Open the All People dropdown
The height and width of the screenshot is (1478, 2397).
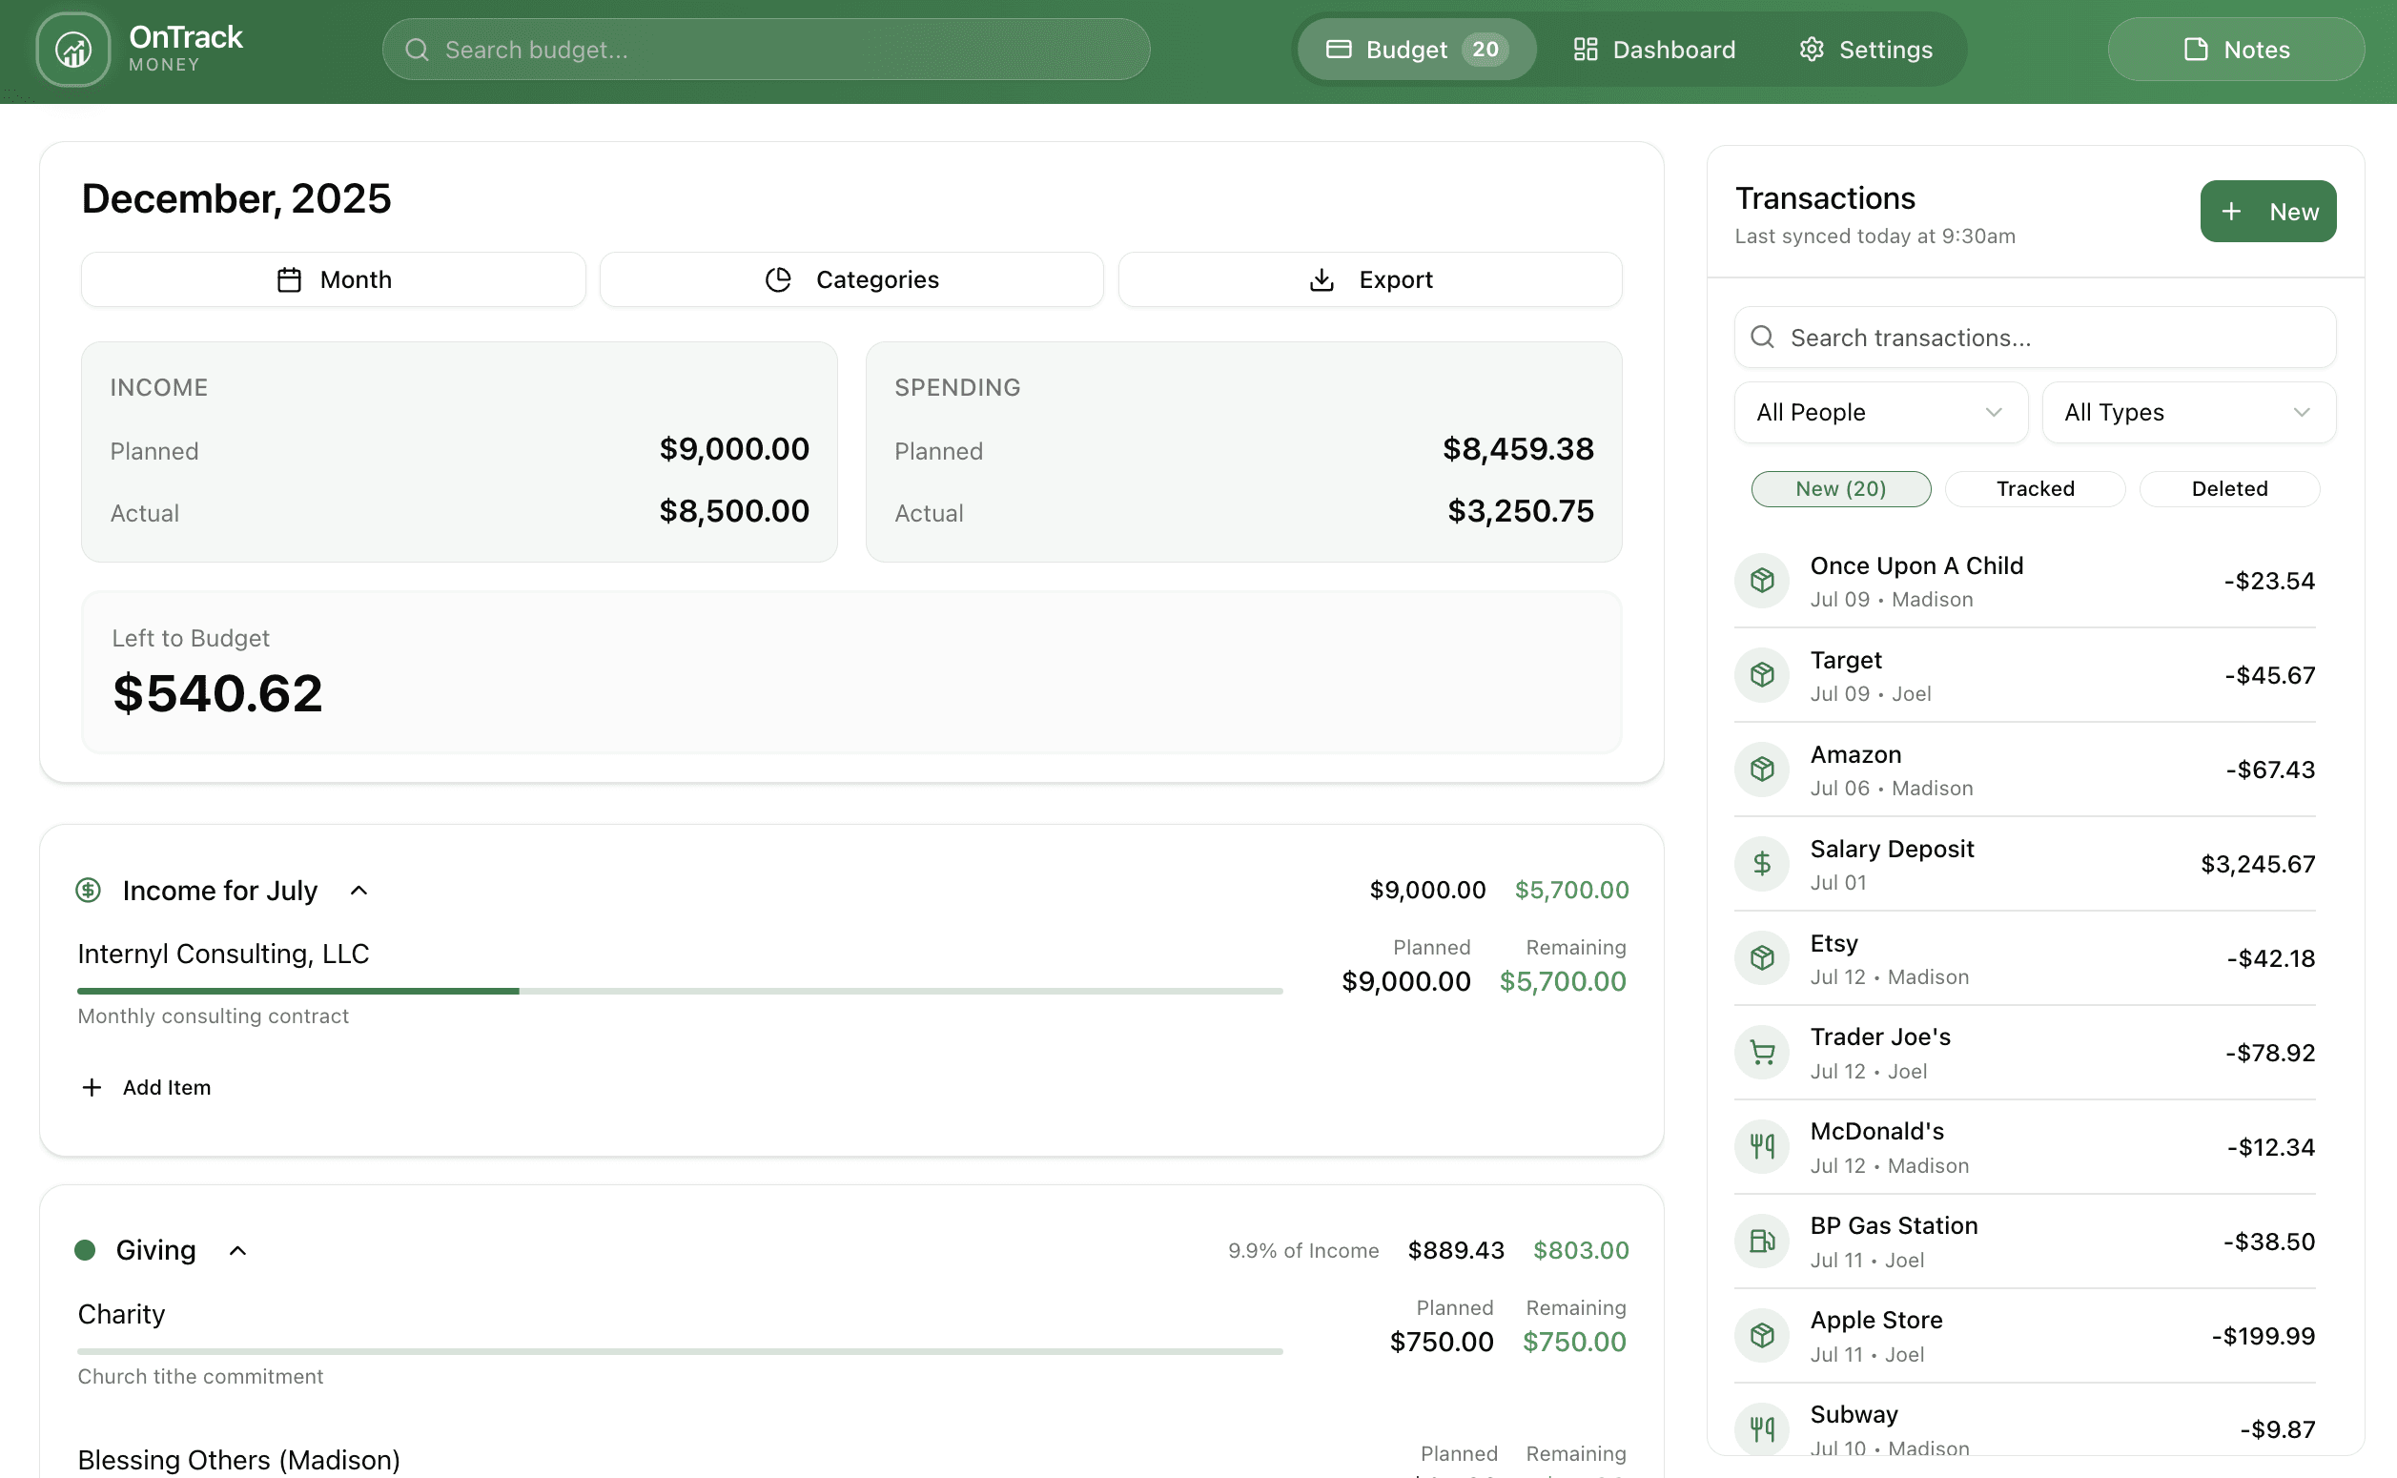(x=1879, y=412)
